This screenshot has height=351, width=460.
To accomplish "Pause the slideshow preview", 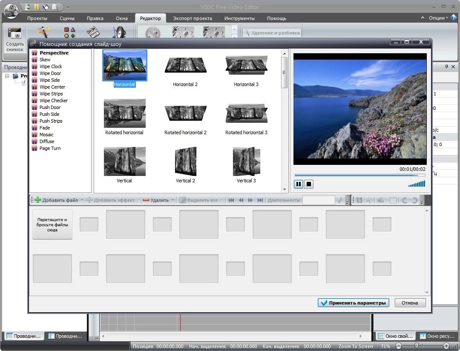I will click(x=298, y=184).
